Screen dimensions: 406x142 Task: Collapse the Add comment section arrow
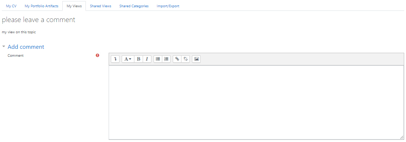point(4,47)
